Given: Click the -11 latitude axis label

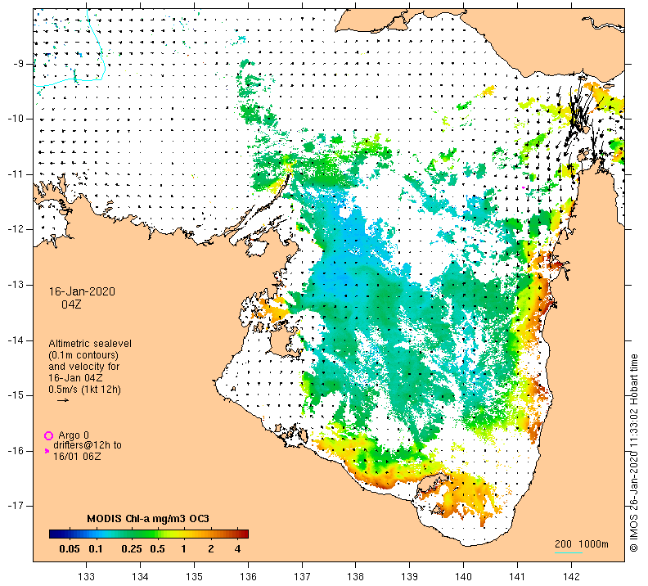Looking at the screenshot, I should pos(16,174).
